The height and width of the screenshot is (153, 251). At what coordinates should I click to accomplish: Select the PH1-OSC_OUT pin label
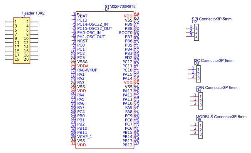[x=91, y=37]
